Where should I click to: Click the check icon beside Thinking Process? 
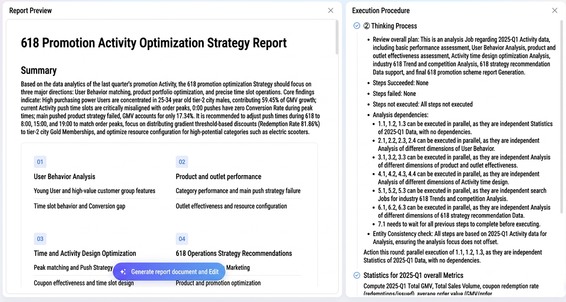tap(357, 26)
